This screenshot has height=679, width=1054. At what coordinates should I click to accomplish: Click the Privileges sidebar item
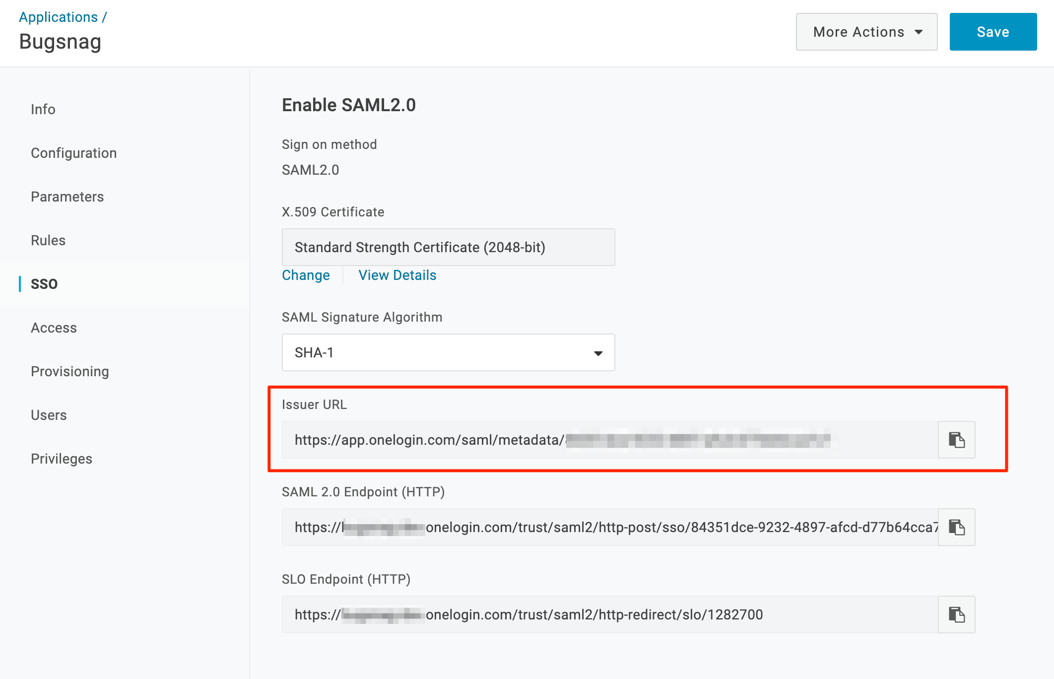[x=62, y=459]
